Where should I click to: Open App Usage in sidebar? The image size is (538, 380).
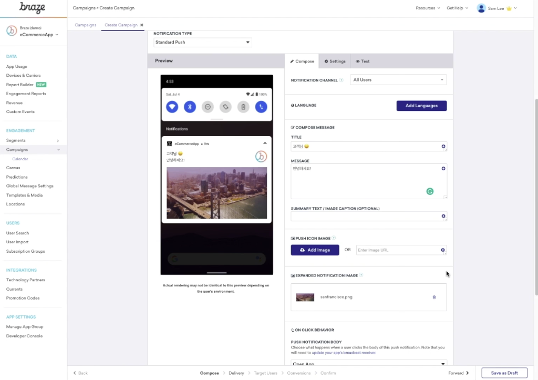point(16,67)
